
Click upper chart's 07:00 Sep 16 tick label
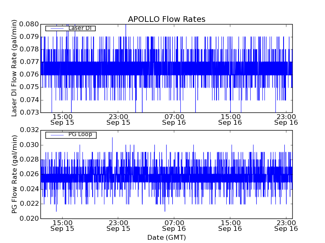174,119
